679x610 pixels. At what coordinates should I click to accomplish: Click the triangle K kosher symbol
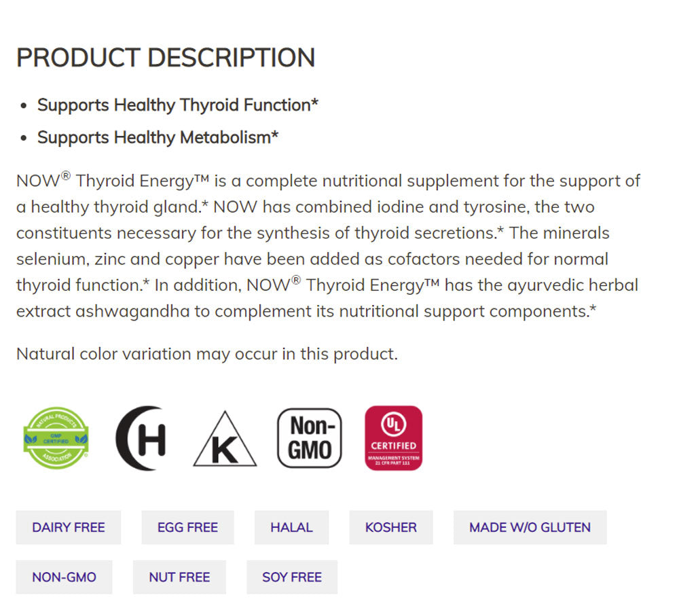(225, 442)
